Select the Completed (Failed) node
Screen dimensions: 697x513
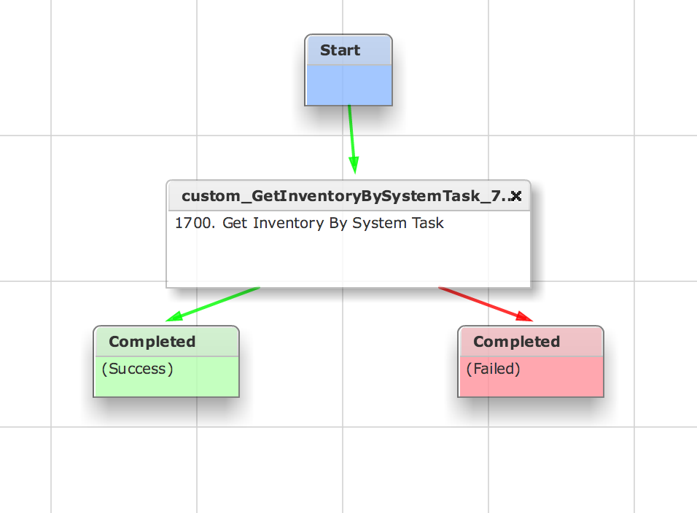click(x=531, y=361)
